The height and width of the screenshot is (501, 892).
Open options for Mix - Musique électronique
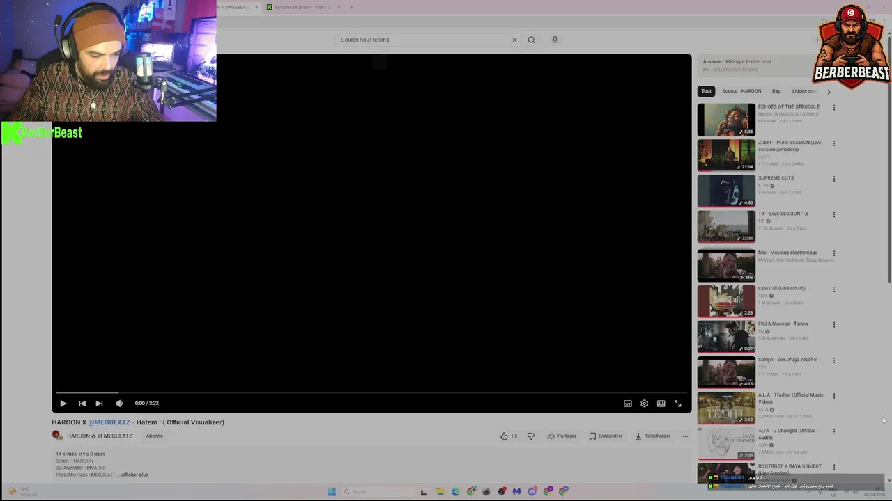pos(833,253)
